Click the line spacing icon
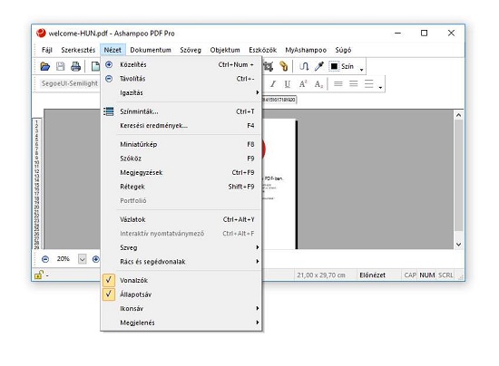This screenshot has width=499, height=366. (x=369, y=84)
